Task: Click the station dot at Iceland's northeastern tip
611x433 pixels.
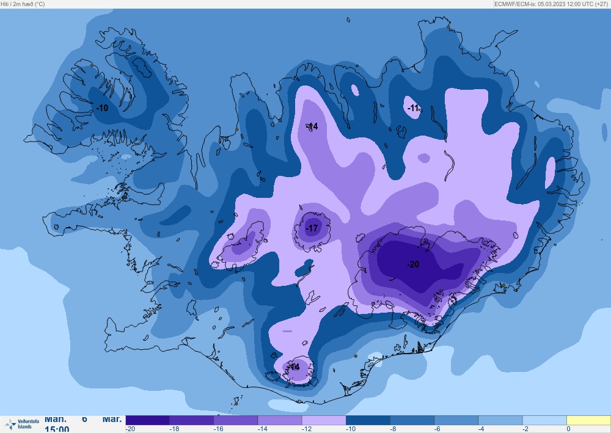Action: [x=448, y=27]
